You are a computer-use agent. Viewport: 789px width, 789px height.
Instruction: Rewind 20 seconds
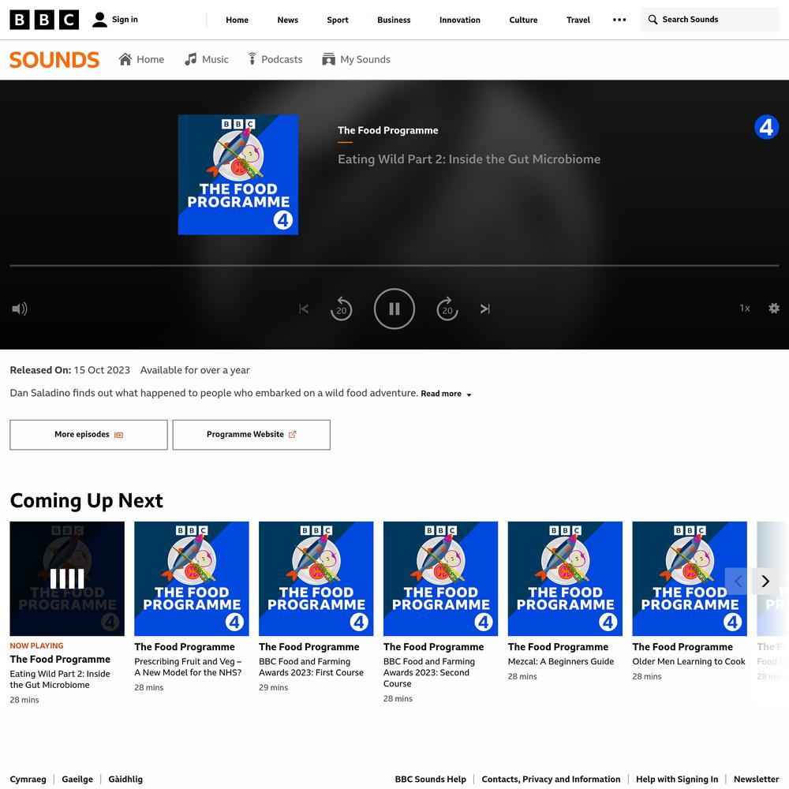point(341,308)
